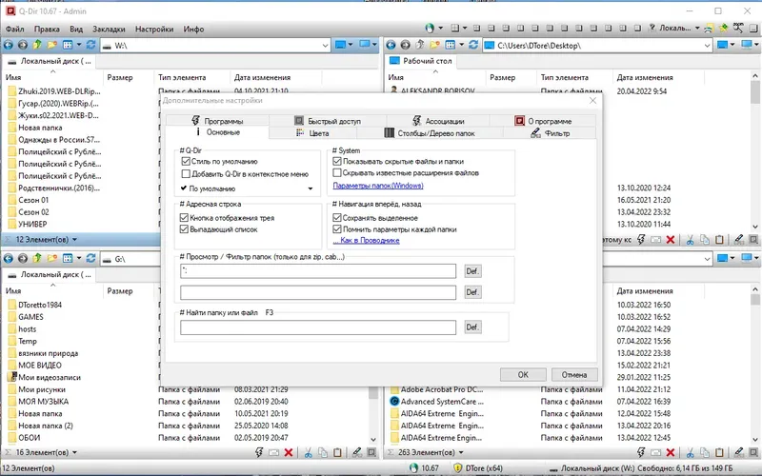This screenshot has height=476, width=762.
Task: Open the Фильтр tab
Action: (x=550, y=133)
